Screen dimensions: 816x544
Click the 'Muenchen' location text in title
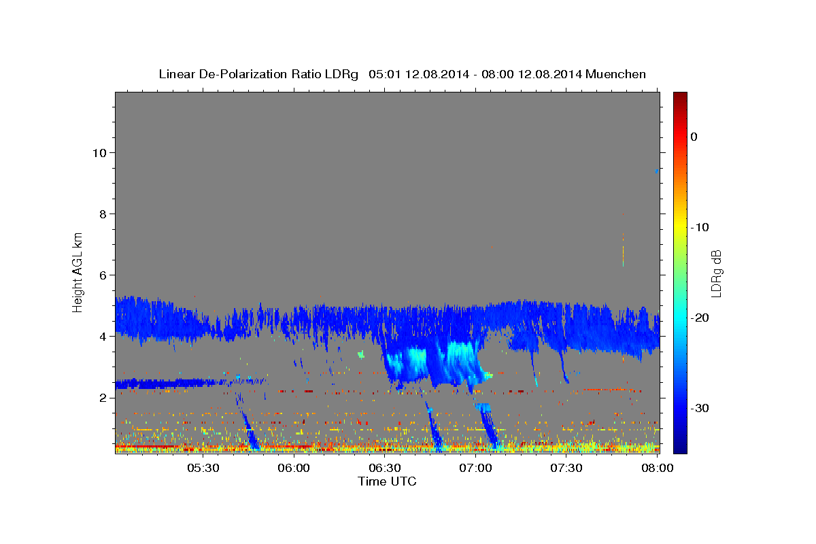point(617,74)
